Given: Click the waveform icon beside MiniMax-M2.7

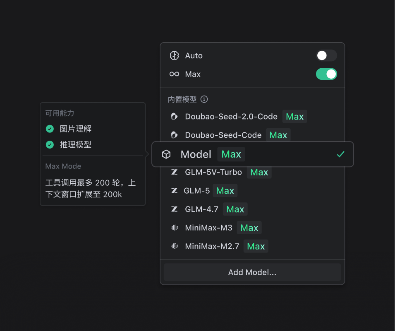Looking at the screenshot, I should tap(174, 246).
